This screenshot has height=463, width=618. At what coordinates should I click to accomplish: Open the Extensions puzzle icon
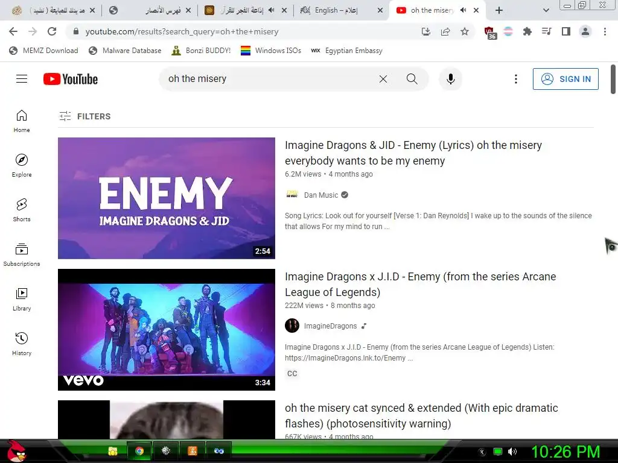pos(527,31)
